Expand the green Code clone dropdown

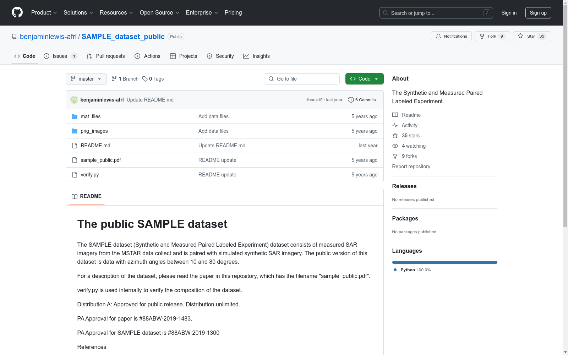pos(365,79)
